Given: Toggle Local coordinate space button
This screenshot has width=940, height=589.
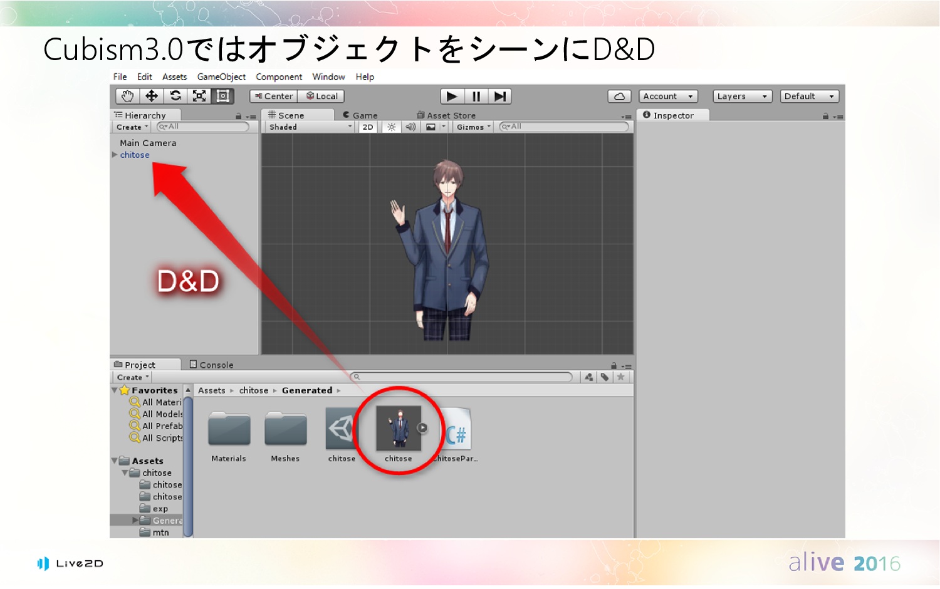Looking at the screenshot, I should click(x=321, y=96).
